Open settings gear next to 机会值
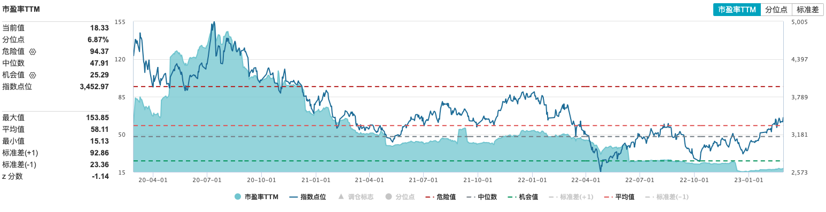The height and width of the screenshot is (212, 826). 33,75
